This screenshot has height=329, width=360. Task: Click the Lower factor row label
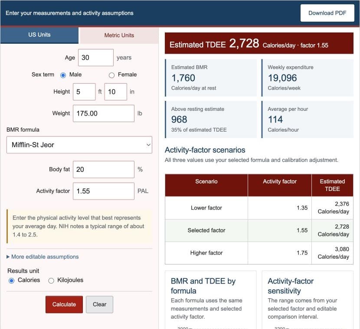click(206, 208)
